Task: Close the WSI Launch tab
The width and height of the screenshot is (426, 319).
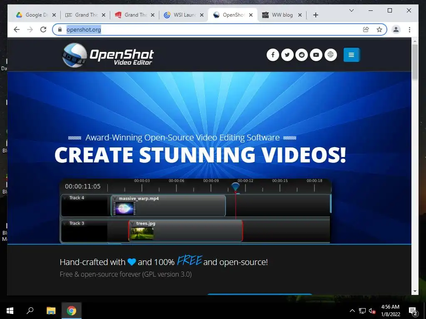Action: [x=202, y=15]
